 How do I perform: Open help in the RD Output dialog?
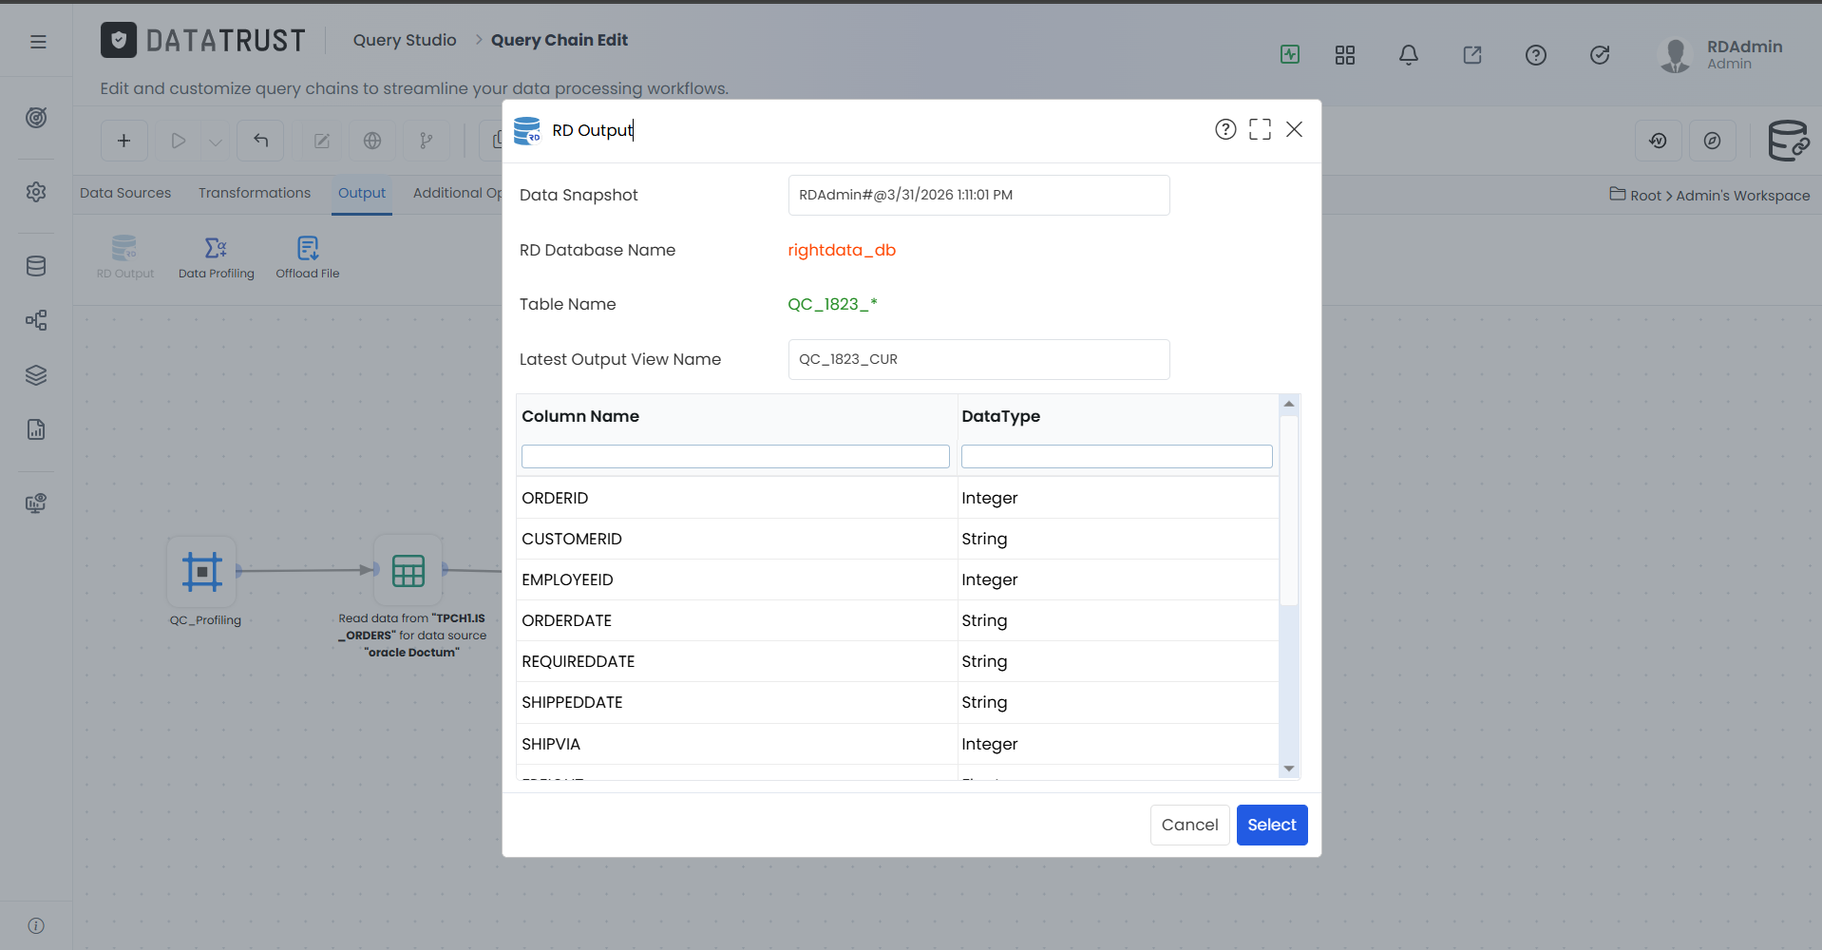1225,129
